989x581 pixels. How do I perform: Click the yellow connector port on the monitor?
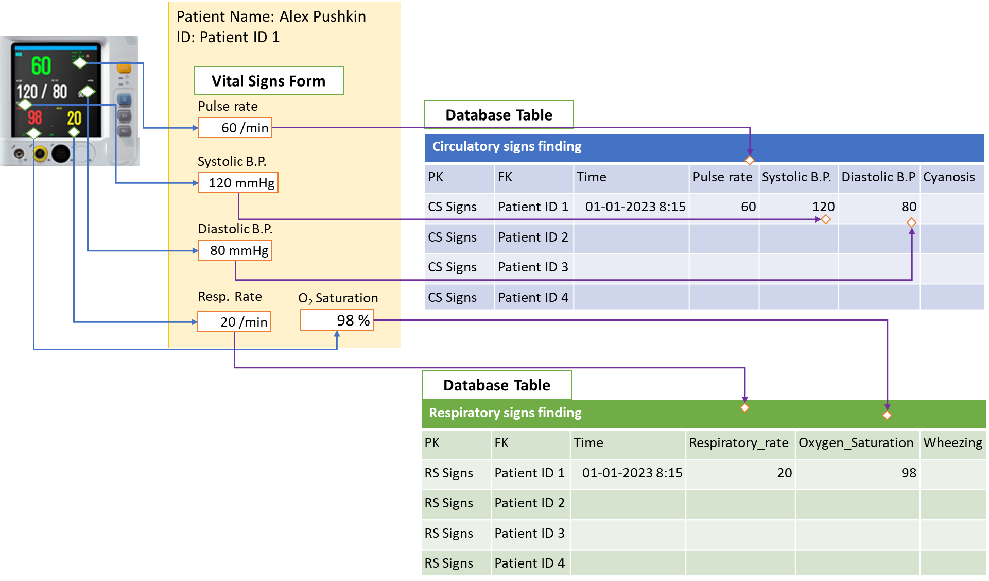point(41,153)
